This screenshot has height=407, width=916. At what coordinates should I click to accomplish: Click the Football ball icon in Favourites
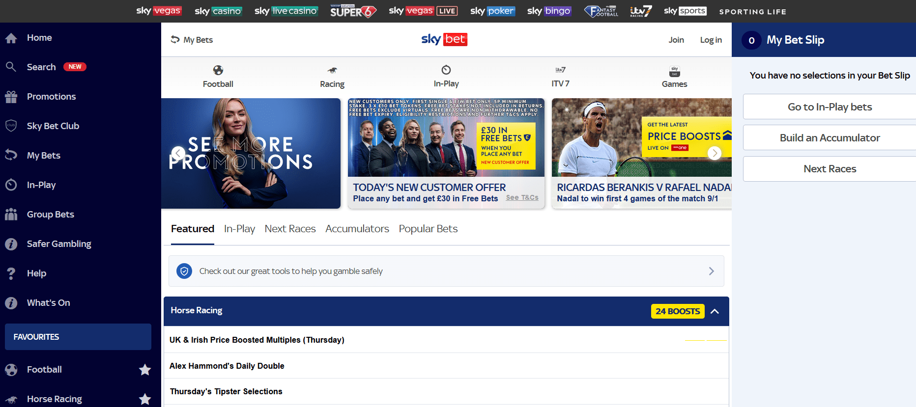pos(11,370)
